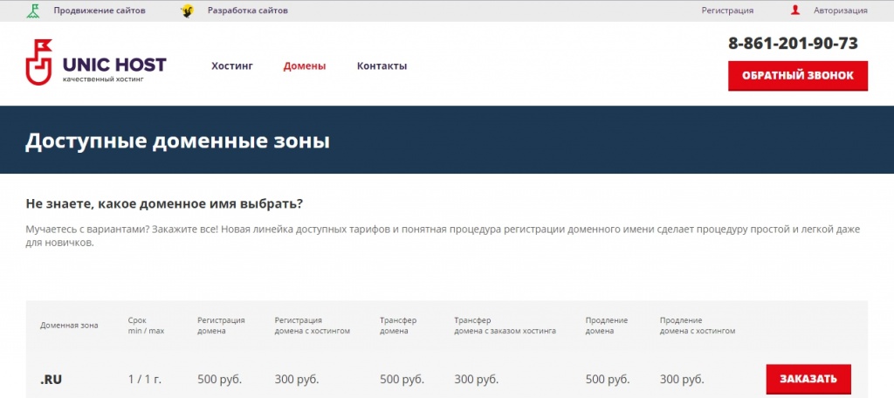Click the Продление домена с хостингом header
The height and width of the screenshot is (398, 894).
click(698, 326)
